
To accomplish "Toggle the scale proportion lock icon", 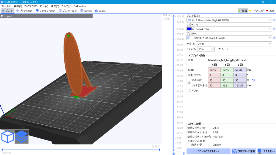I will 189,83.
